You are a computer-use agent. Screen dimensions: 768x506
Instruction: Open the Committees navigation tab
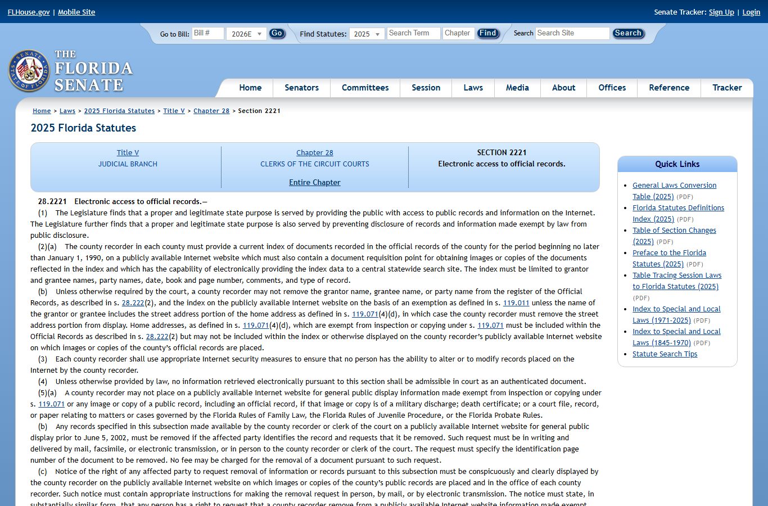click(x=365, y=88)
